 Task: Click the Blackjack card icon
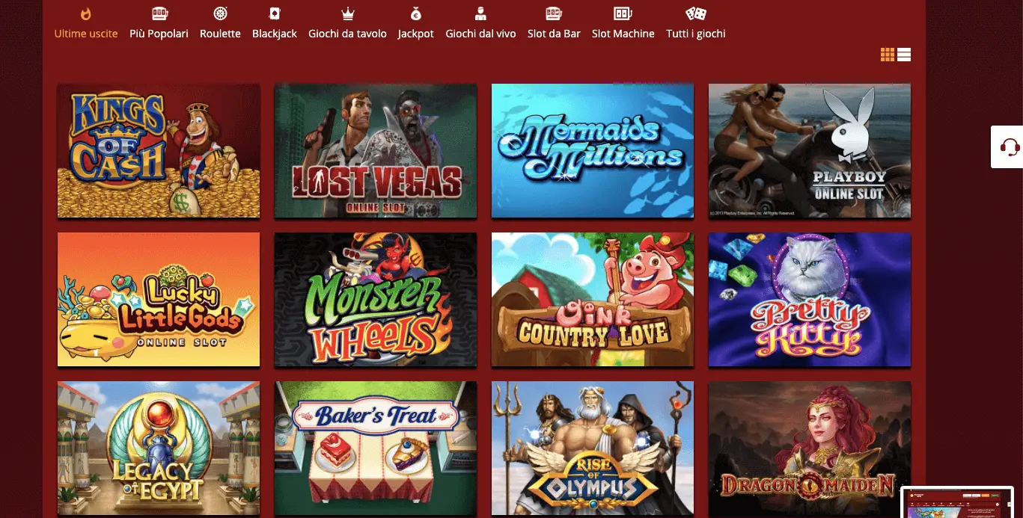tap(275, 13)
